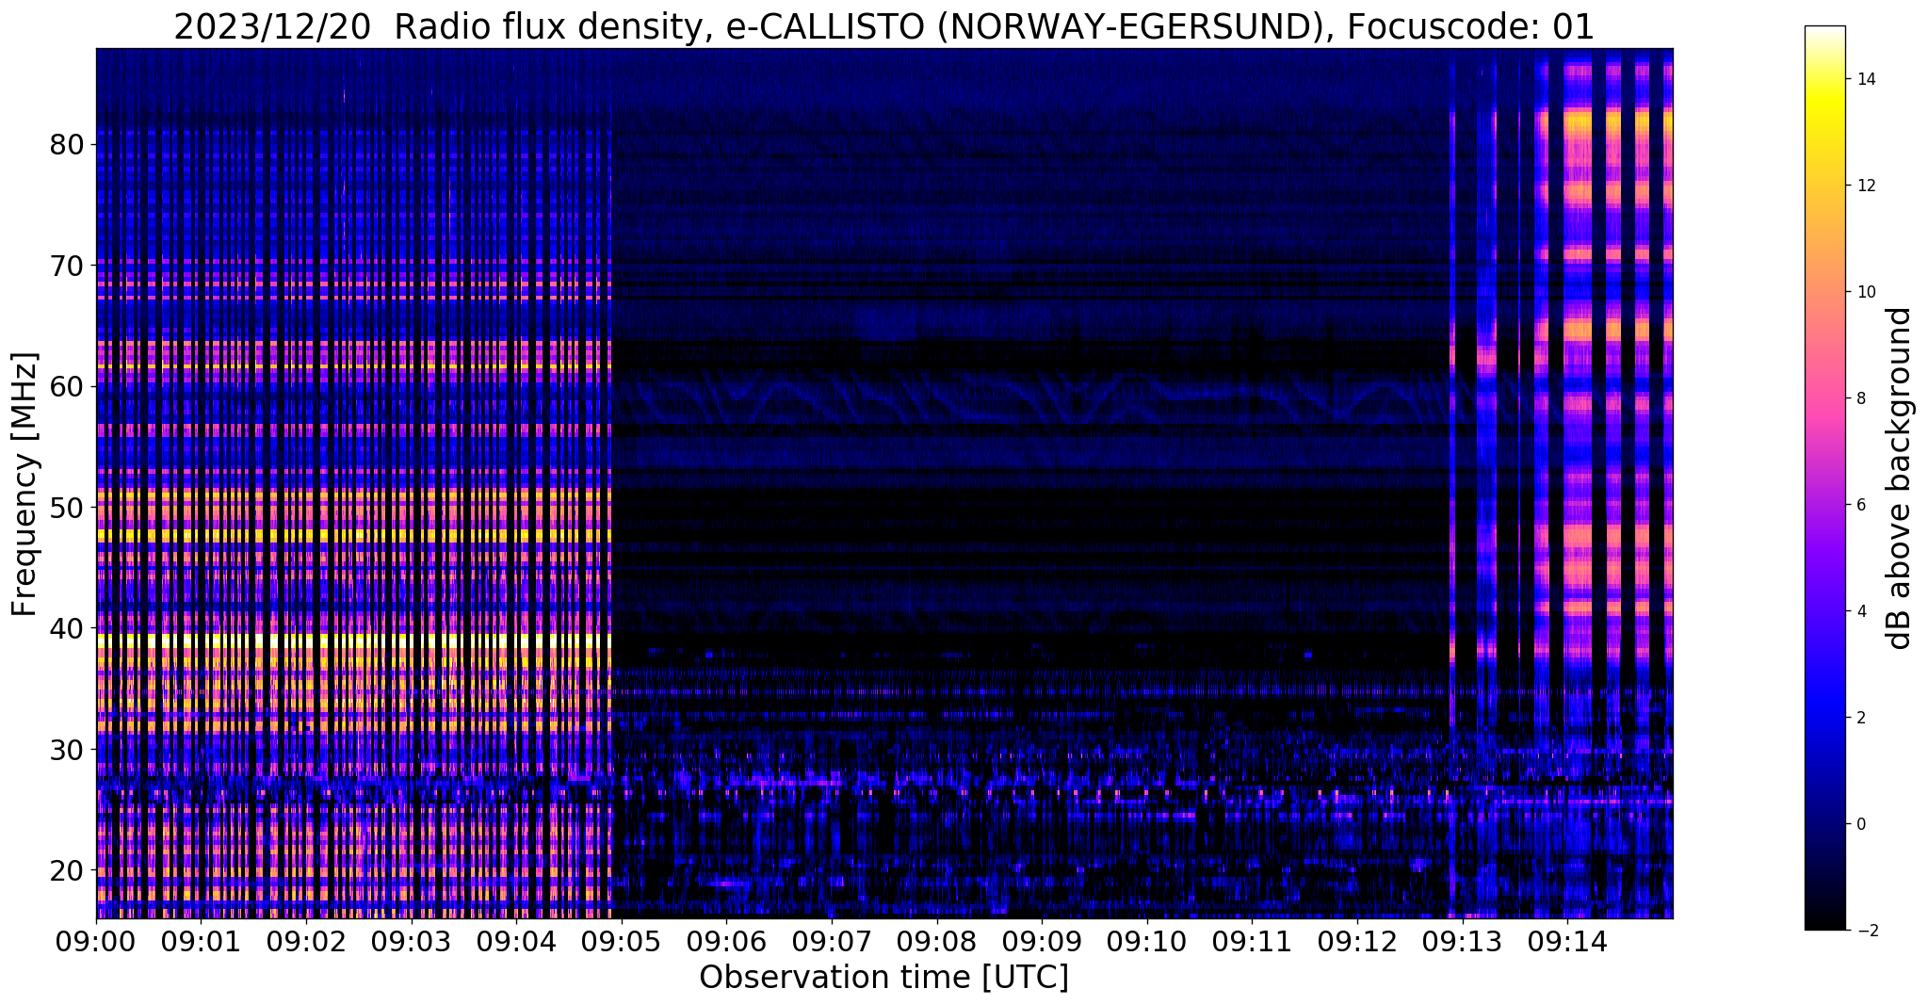
Task: Click the 09:00 time tick label
Action: tap(96, 940)
